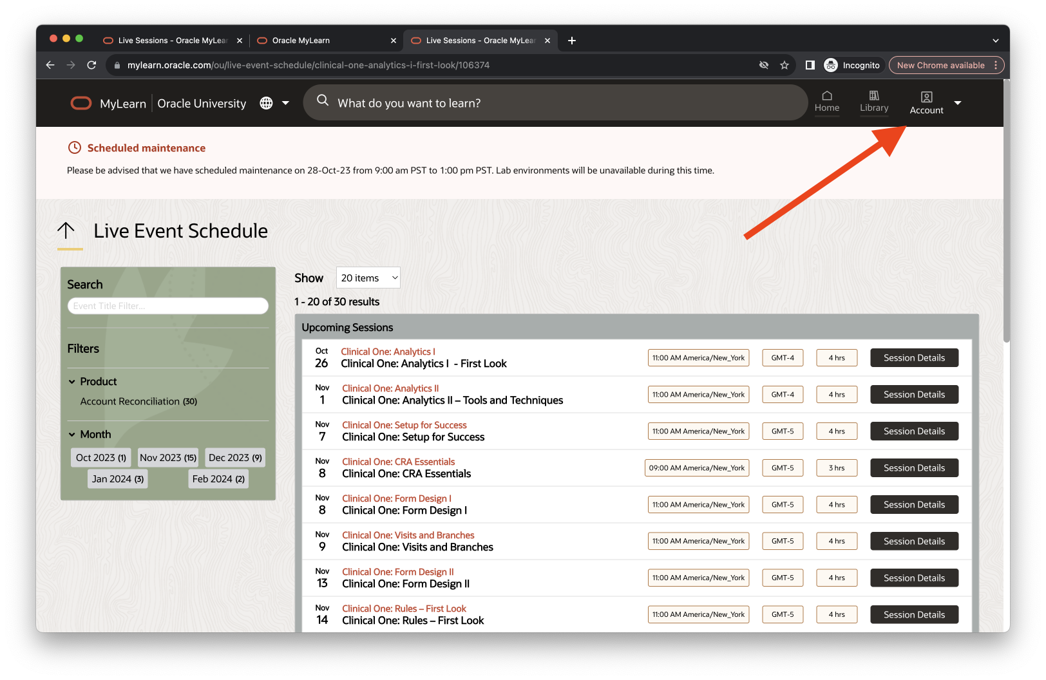
Task: Collapse the Month filter section
Action: tap(72, 435)
